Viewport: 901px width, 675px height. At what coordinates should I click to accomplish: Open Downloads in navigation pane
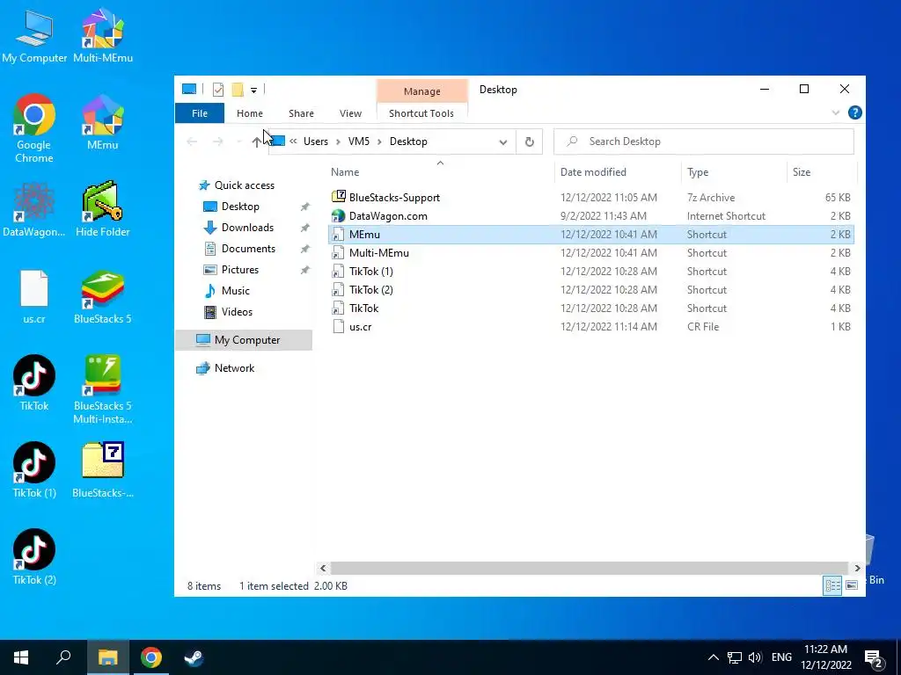[247, 228]
